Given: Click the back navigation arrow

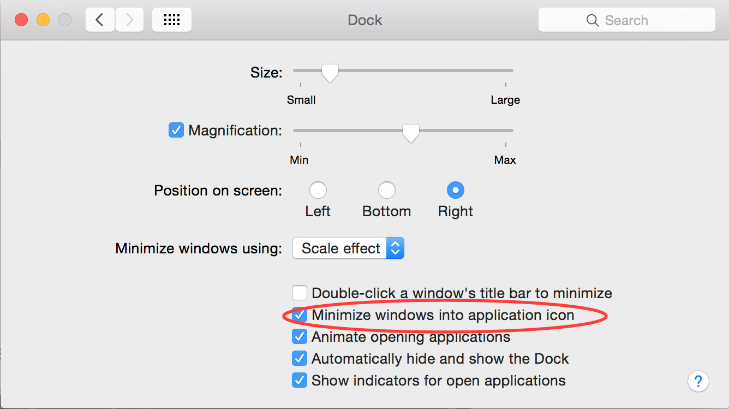Looking at the screenshot, I should 100,19.
